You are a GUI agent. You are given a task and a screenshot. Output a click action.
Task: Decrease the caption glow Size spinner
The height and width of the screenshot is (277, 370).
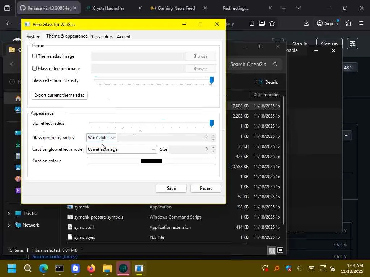point(213,151)
